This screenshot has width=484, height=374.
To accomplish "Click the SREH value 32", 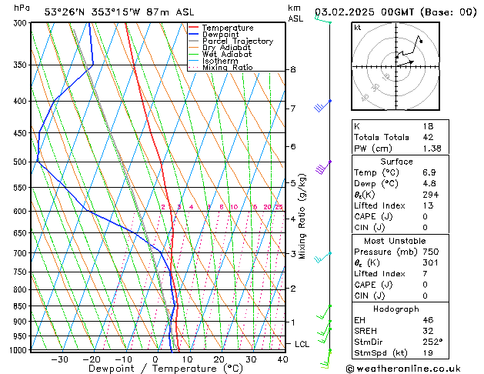I will (428, 331).
